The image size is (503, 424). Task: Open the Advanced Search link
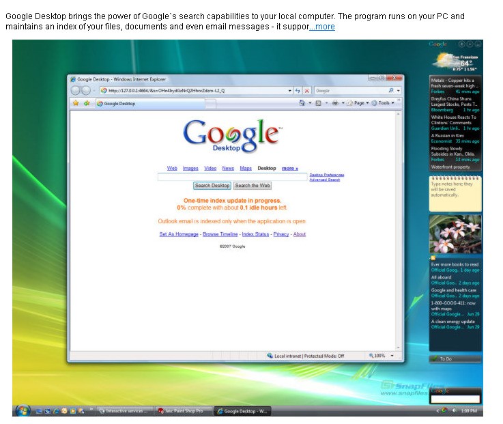click(x=324, y=180)
